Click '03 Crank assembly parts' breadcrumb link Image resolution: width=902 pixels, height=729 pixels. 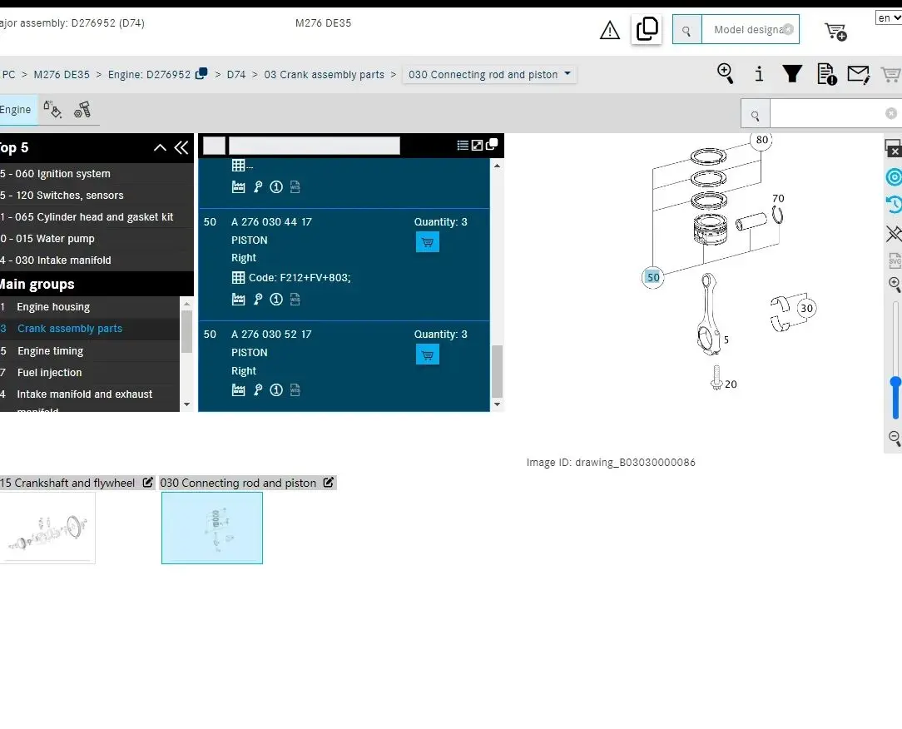[x=324, y=74]
